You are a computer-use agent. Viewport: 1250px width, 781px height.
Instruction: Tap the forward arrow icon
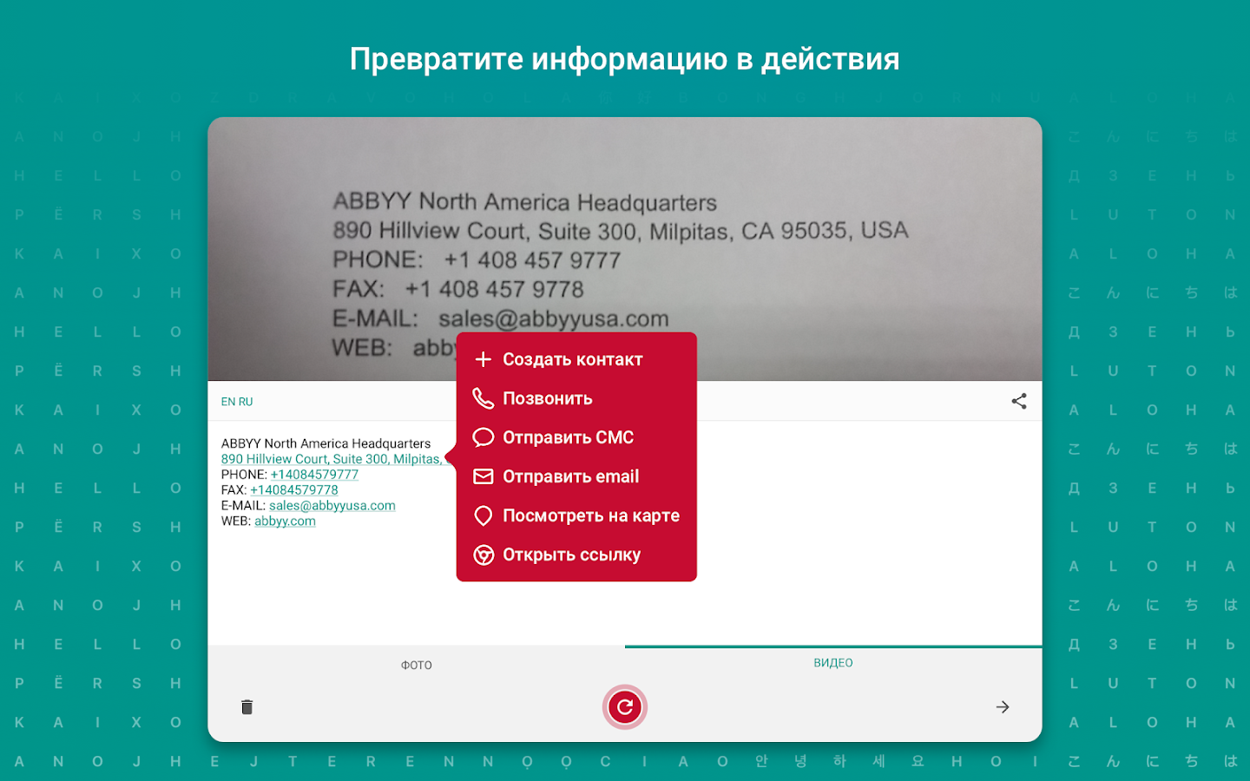pos(1003,707)
